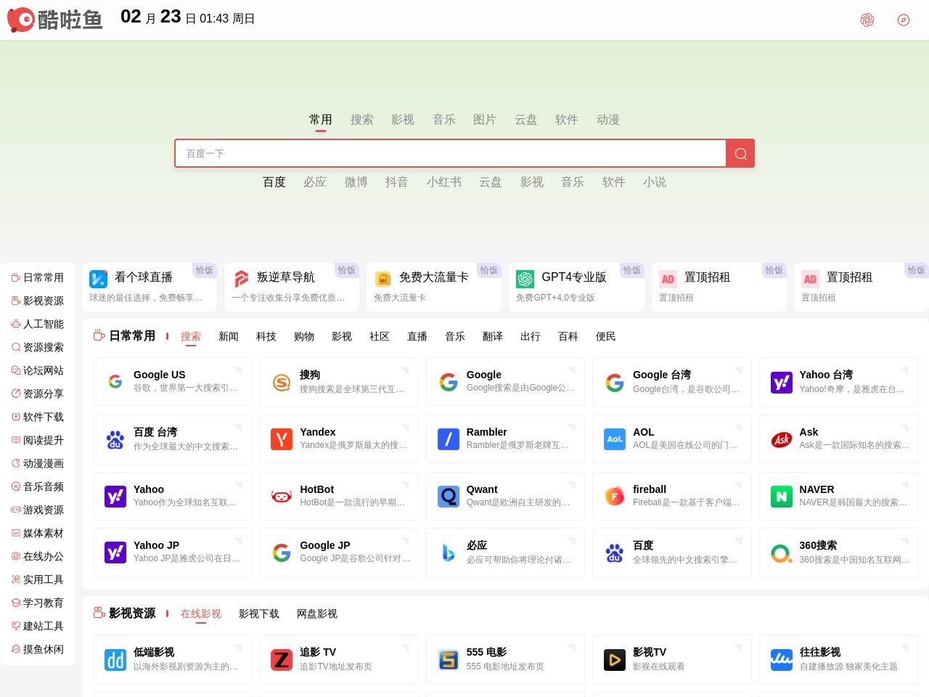The width and height of the screenshot is (929, 697).
Task: Go to 人工智能 in the sidebar
Action: click(38, 324)
